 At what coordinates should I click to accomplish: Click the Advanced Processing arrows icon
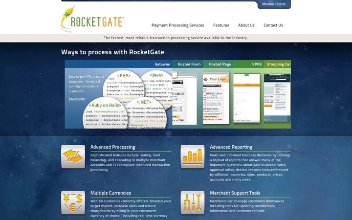point(73,156)
